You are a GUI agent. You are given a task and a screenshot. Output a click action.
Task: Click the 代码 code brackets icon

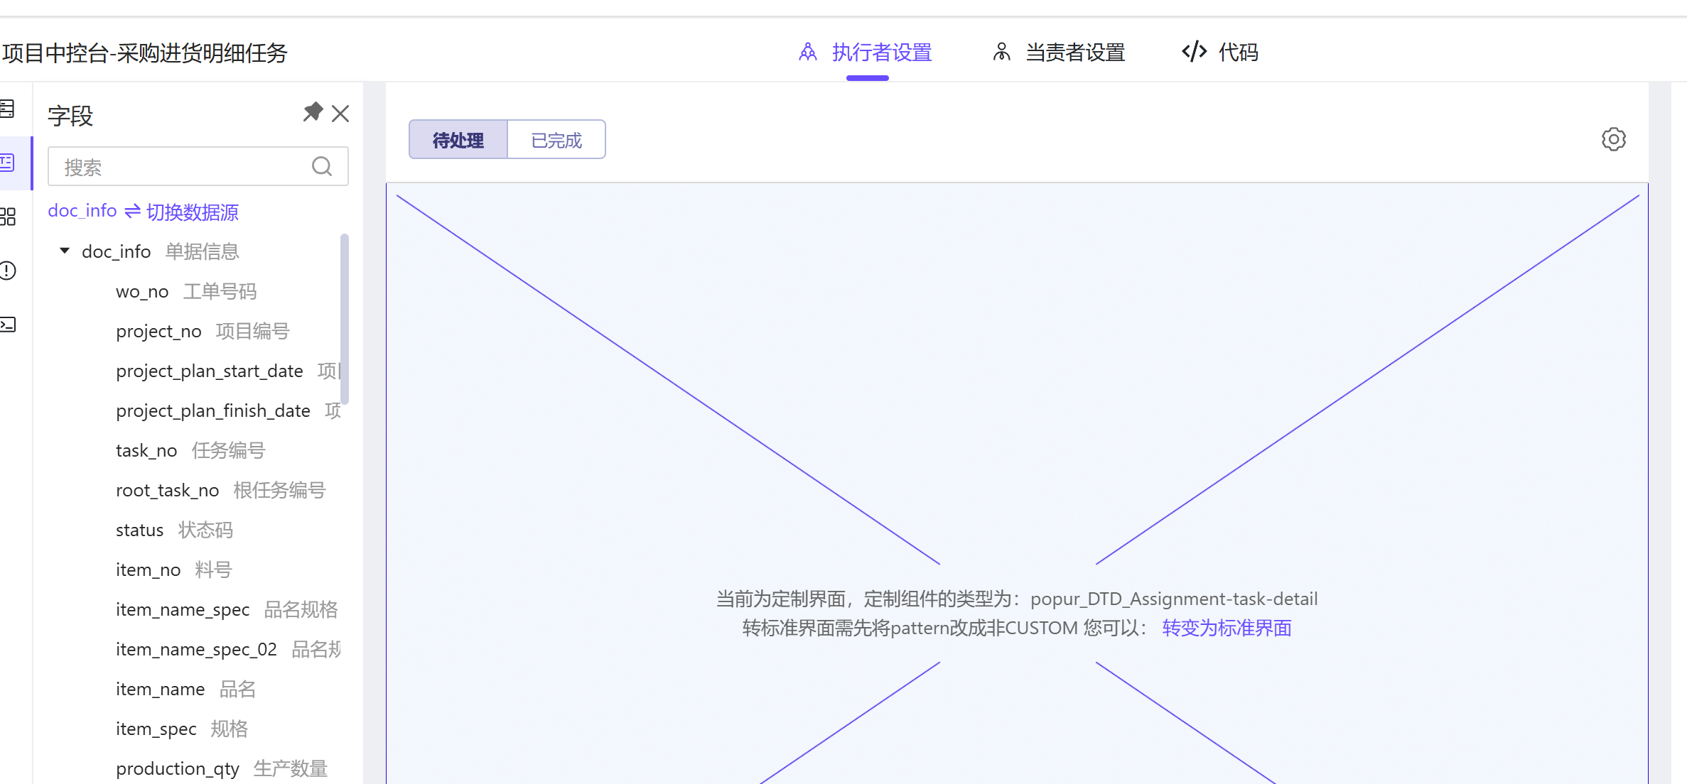(x=1194, y=52)
